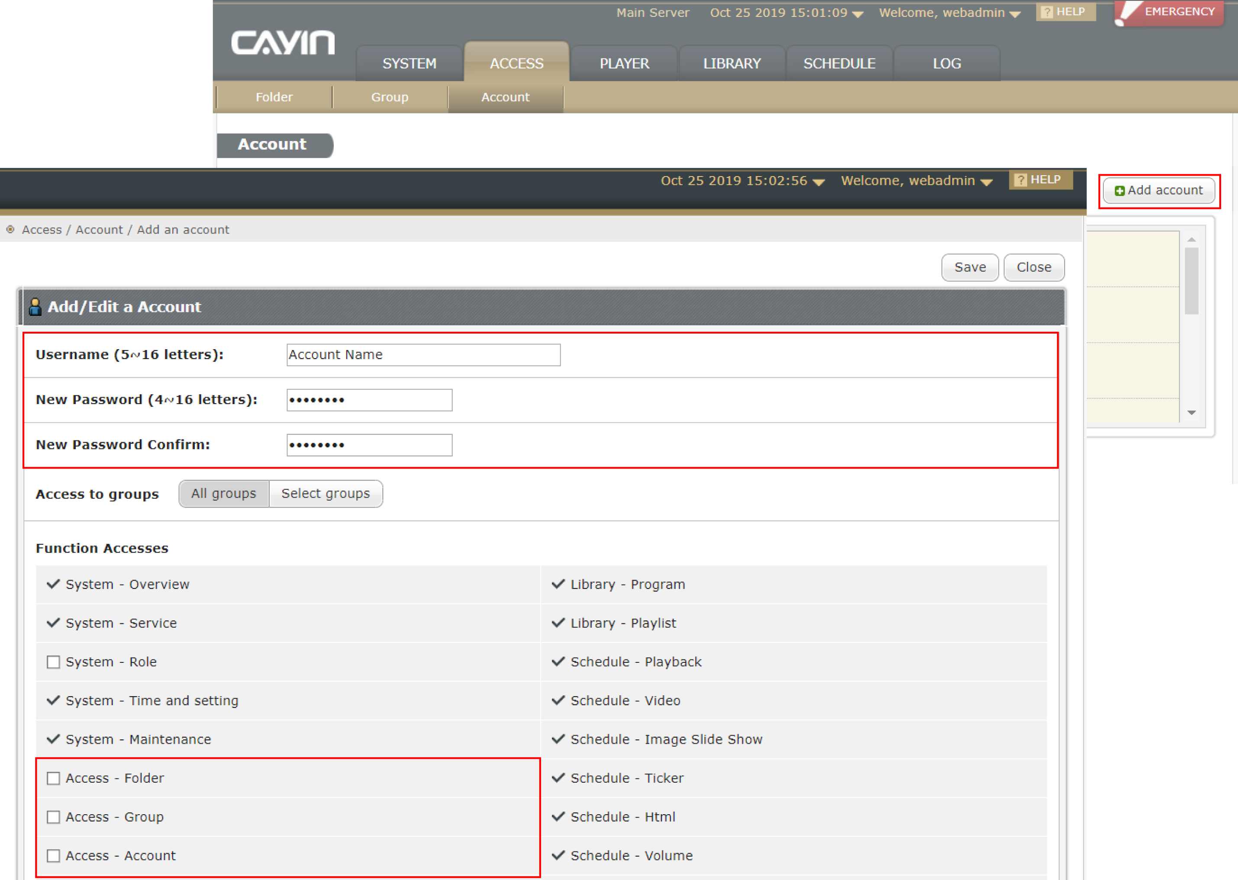This screenshot has width=1238, height=880.
Task: Open top Welcome webadmin dropdown arrow
Action: click(x=1015, y=15)
